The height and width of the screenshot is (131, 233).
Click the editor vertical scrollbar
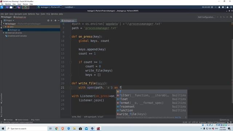click(x=232, y=71)
